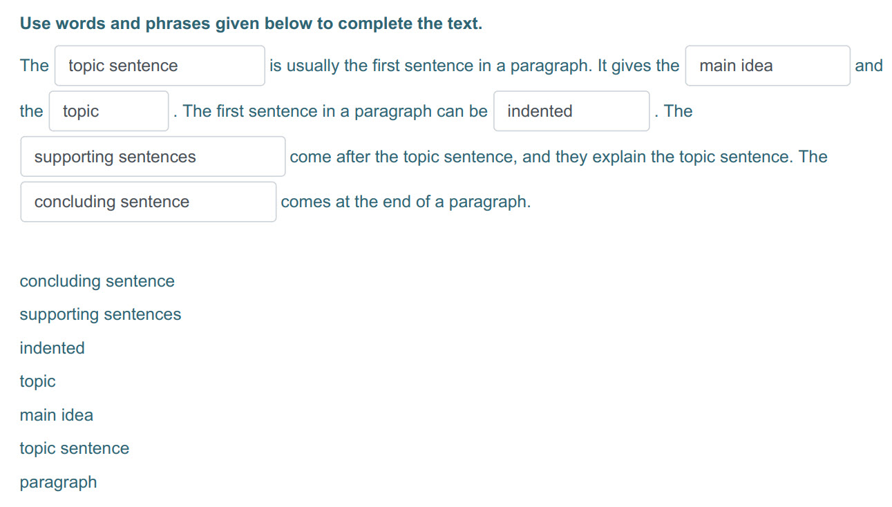The width and height of the screenshot is (892, 507).
Task: Click the blank containing only 'topic'
Action: [108, 111]
